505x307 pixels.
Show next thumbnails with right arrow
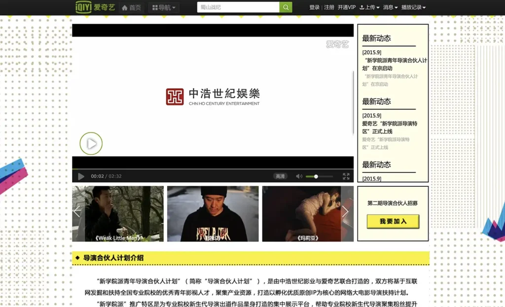coord(345,212)
